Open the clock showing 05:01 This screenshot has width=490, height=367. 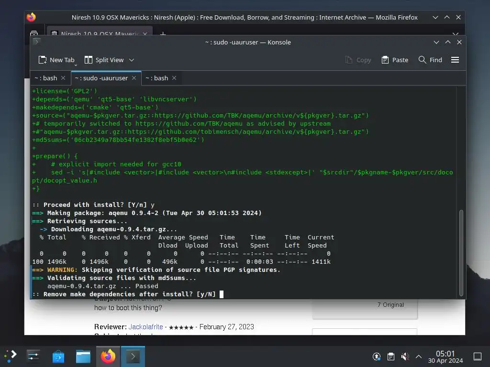click(x=445, y=356)
